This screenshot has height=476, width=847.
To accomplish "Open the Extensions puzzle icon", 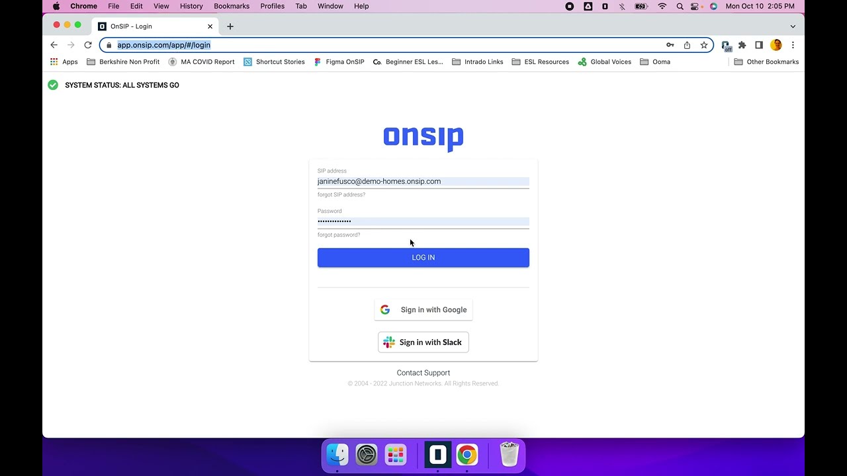I will pyautogui.click(x=742, y=45).
